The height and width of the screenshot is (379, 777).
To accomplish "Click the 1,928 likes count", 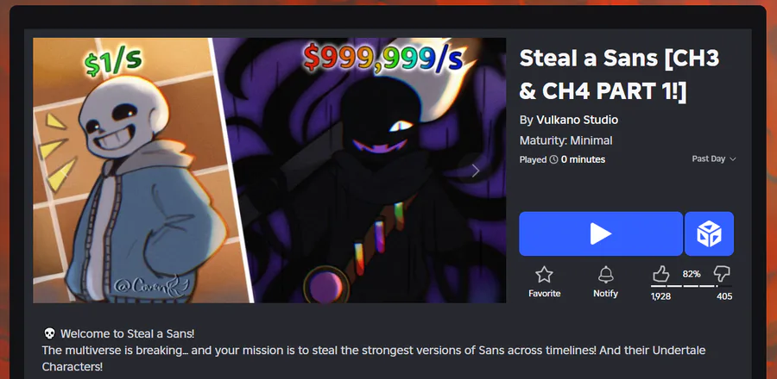I will (x=660, y=296).
